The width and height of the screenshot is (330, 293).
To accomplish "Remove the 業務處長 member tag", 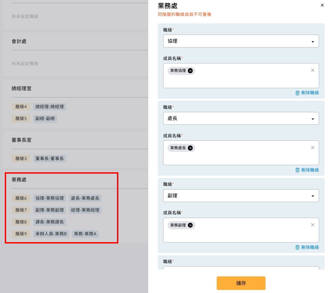I will tap(190, 148).
